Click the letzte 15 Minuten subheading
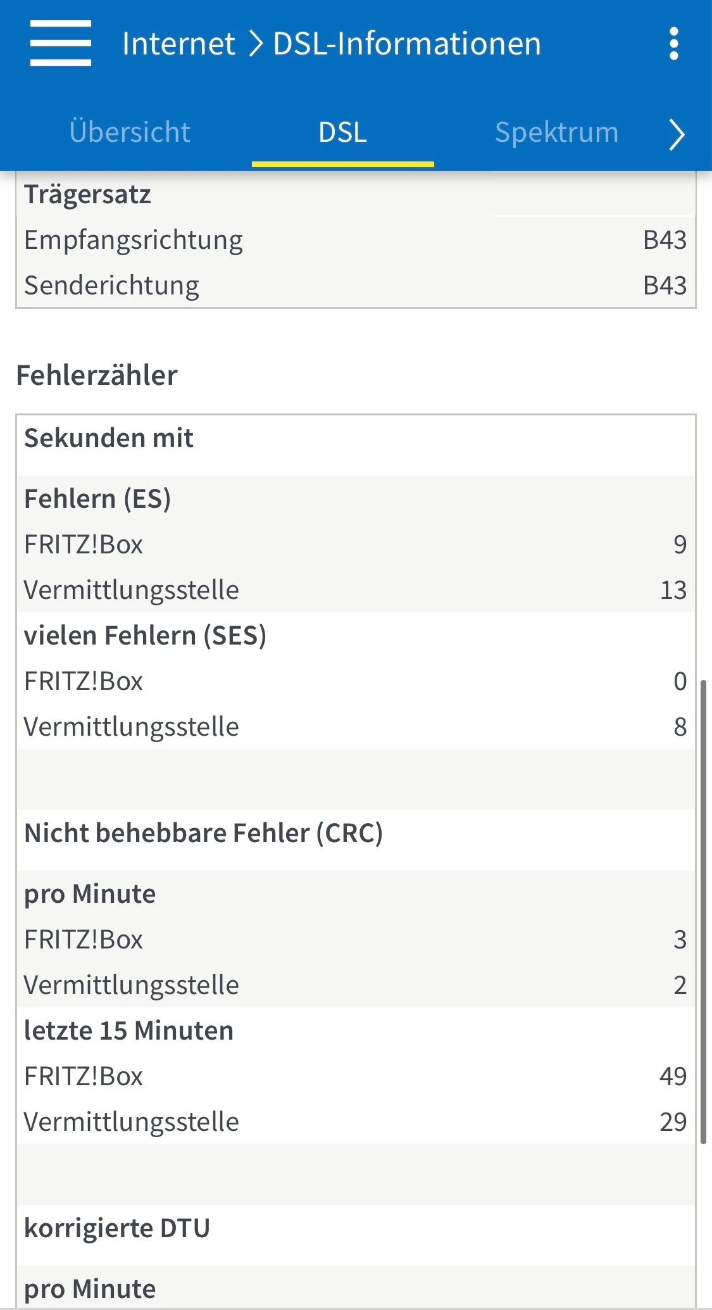Screen dimensions: 712x1310 click(128, 1031)
